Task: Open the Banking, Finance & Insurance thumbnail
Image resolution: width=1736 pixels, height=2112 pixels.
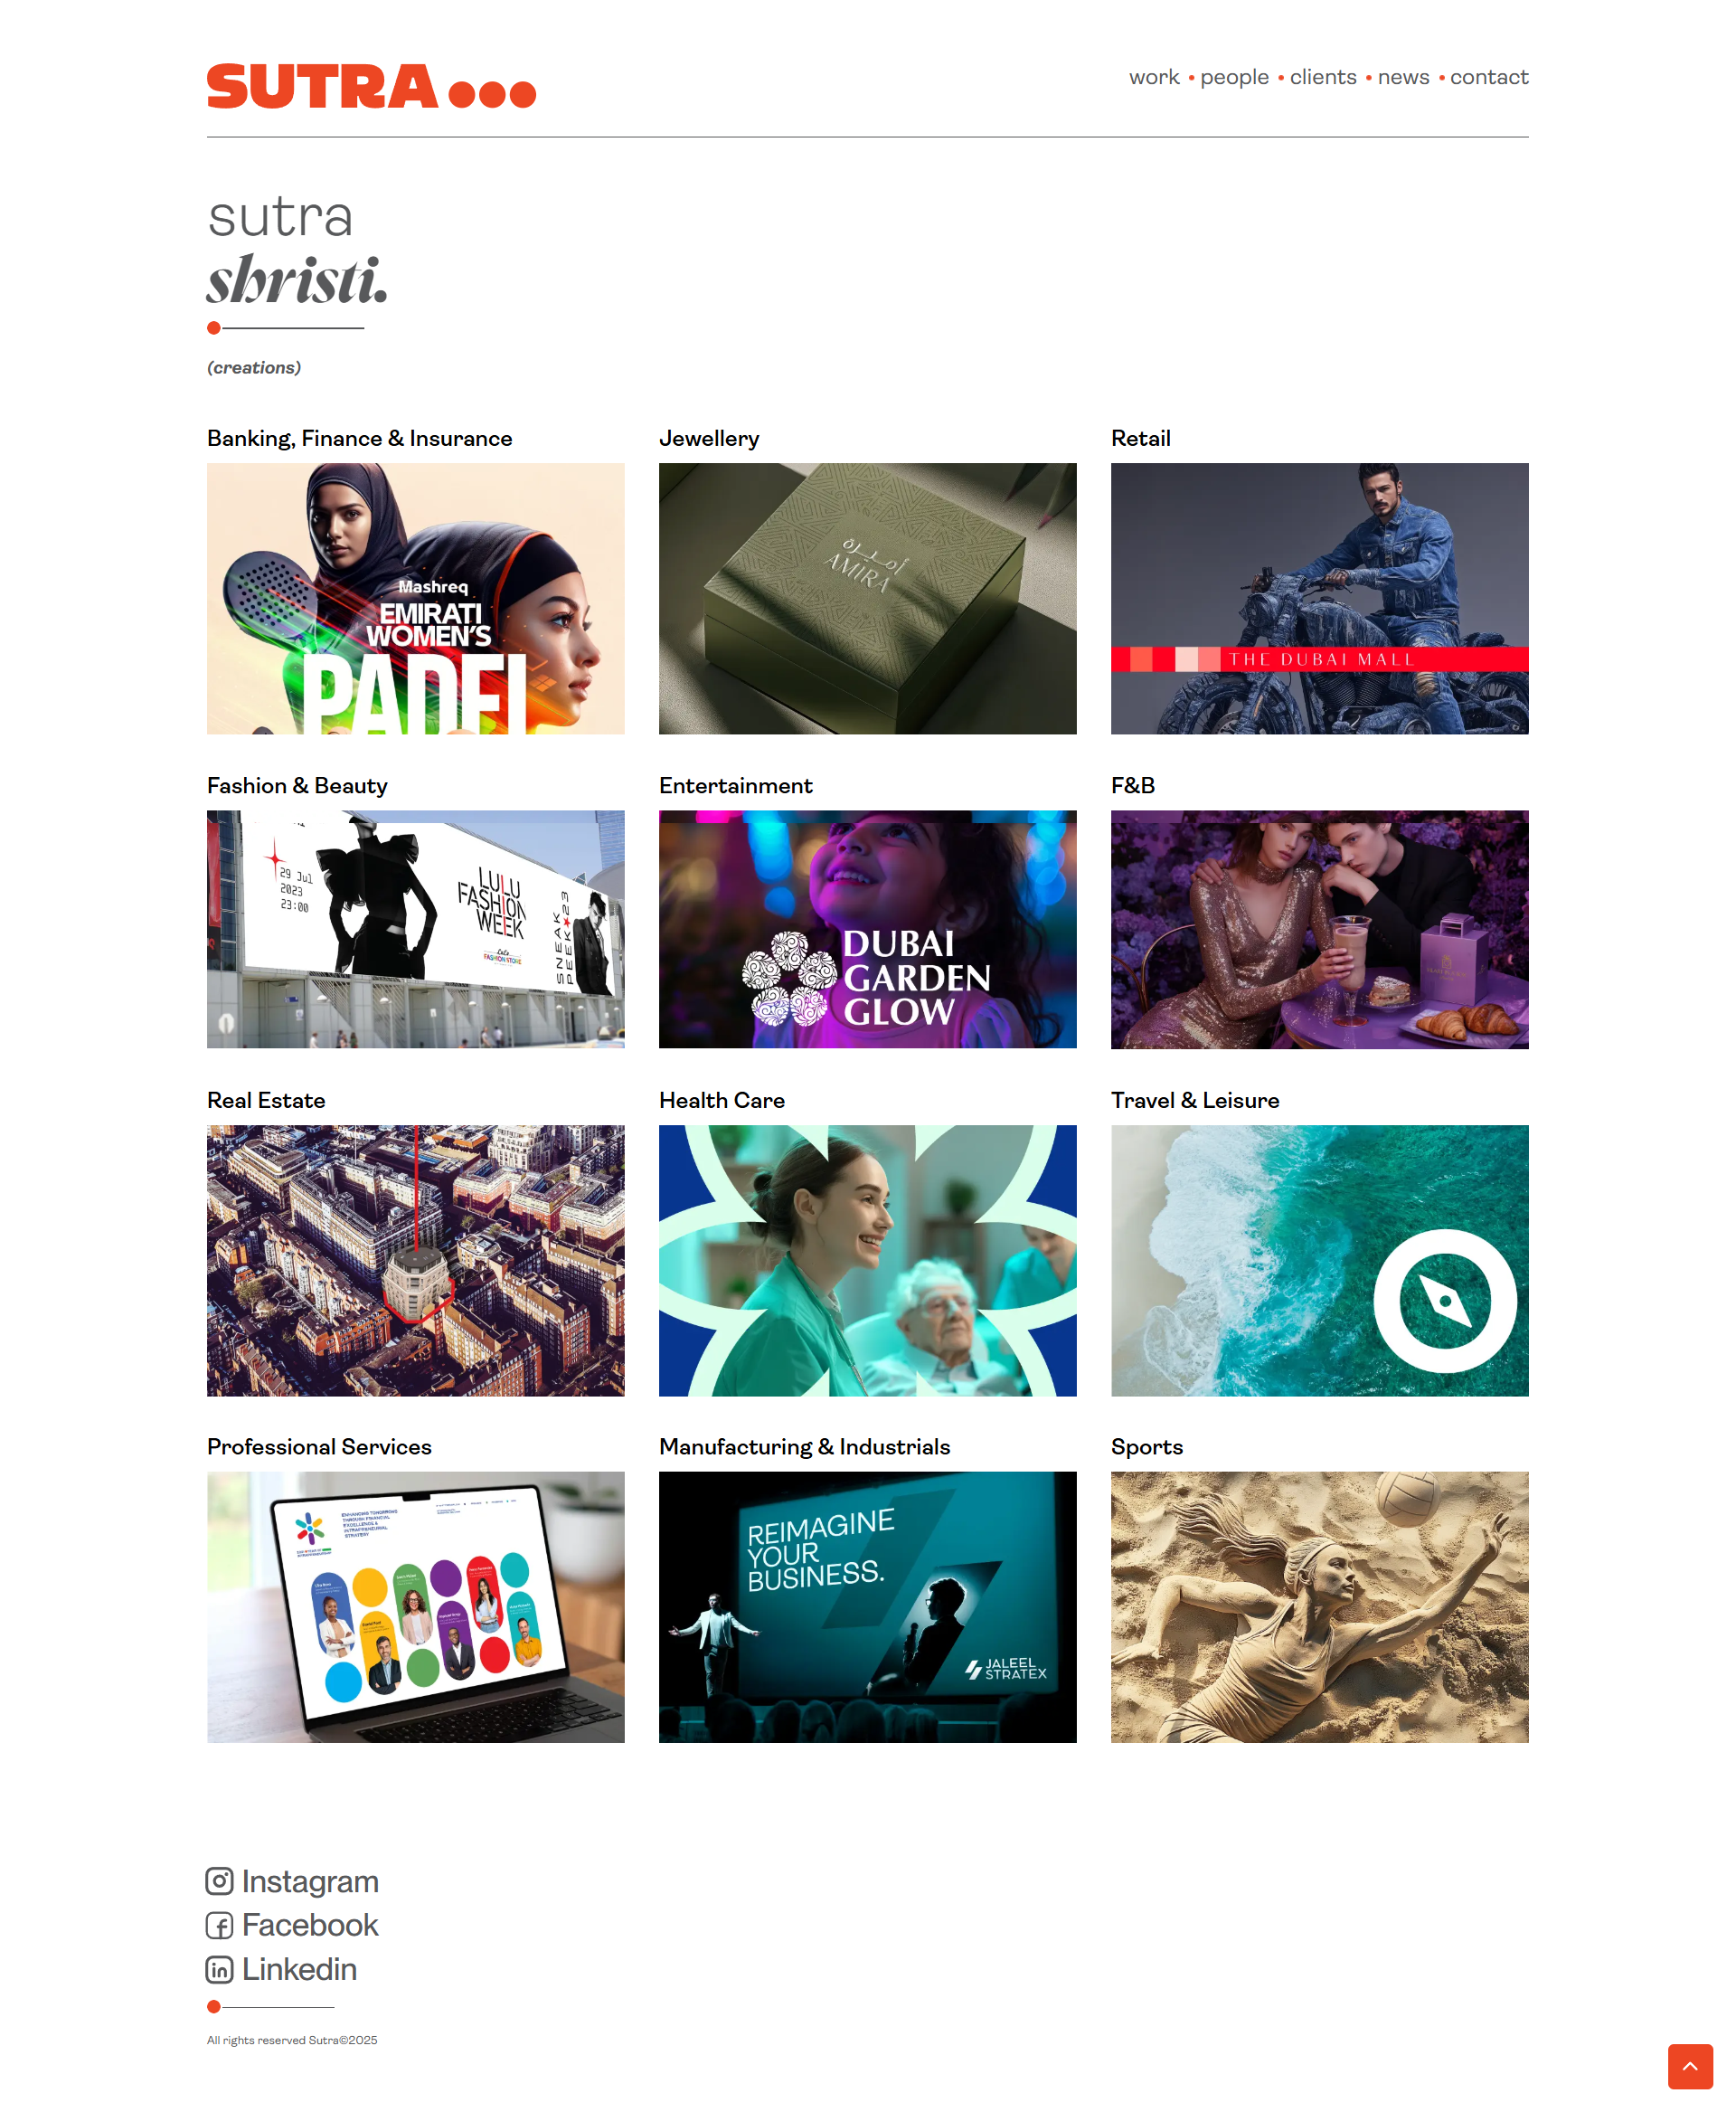Action: [x=416, y=598]
